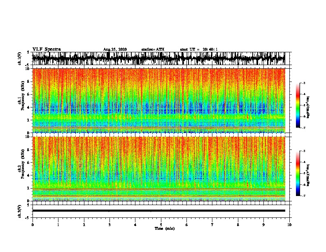The width and height of the screenshot is (326, 252).
Task: Click time-axis tick label "5" at bottom
Action: tap(161, 225)
